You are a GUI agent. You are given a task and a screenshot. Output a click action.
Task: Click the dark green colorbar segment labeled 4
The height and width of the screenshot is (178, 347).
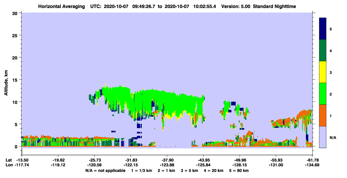click(323, 50)
